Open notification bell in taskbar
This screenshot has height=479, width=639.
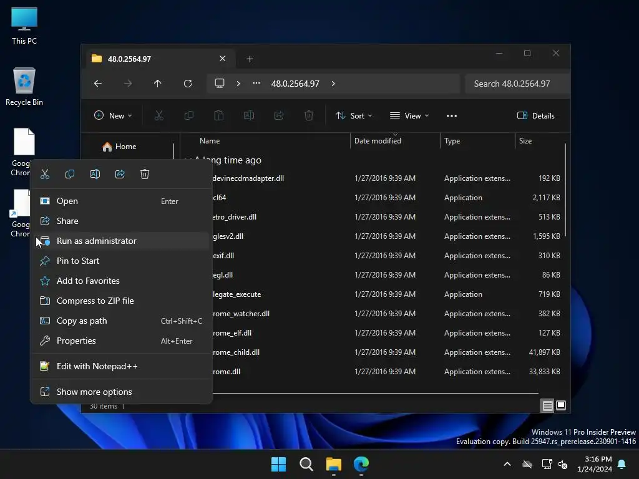click(622, 464)
